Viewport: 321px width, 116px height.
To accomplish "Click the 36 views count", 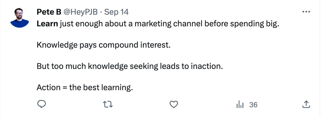I will click(253, 105).
